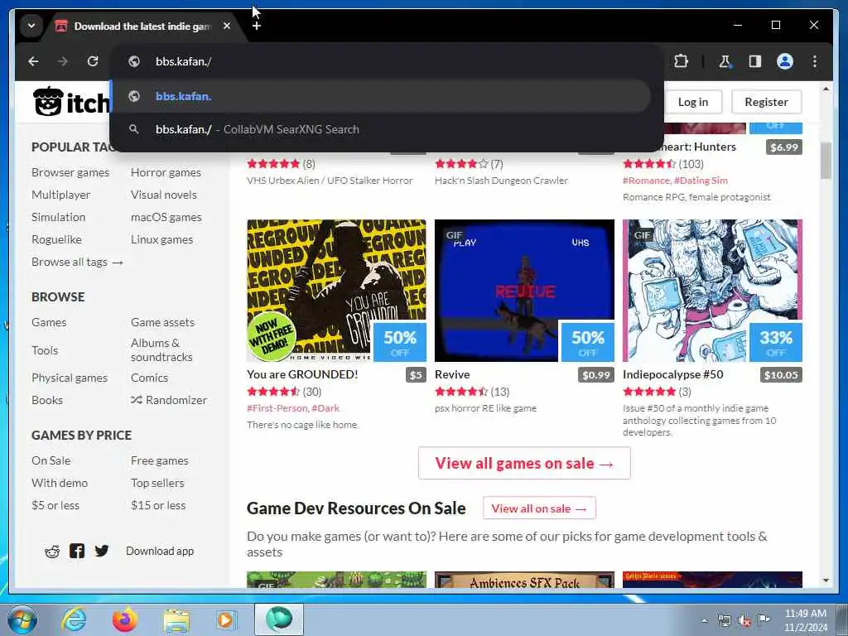Screen dimensions: 848x636
Task: Open the macOS games tag
Action: pyautogui.click(x=166, y=217)
